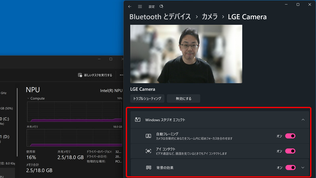The width and height of the screenshot is (316, 178).
Task: Navigate to the Bluetooth とデバイス breadcrumb
Action: click(160, 17)
